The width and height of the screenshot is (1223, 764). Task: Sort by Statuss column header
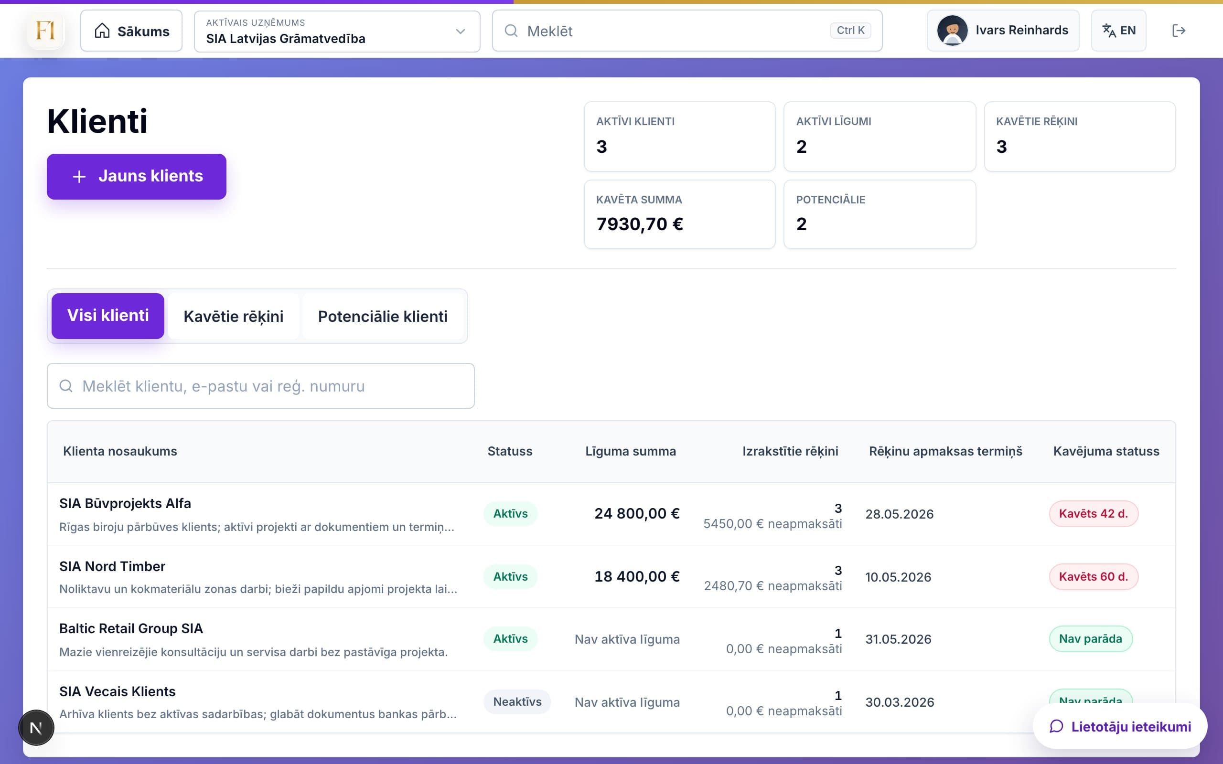click(x=509, y=451)
